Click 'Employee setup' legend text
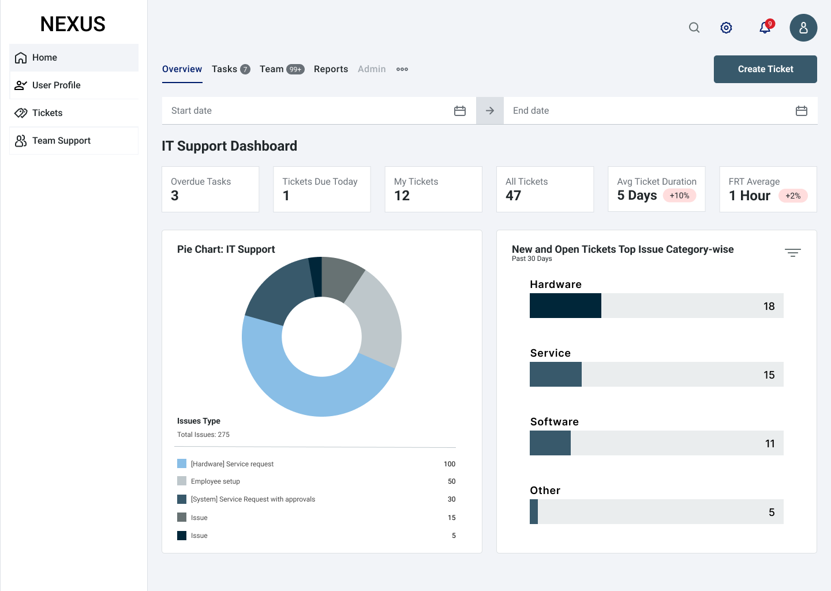The image size is (831, 591). (215, 481)
